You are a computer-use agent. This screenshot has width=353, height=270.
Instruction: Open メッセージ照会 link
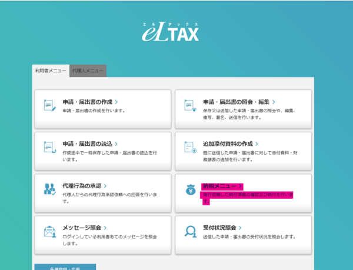pyautogui.click(x=82, y=228)
